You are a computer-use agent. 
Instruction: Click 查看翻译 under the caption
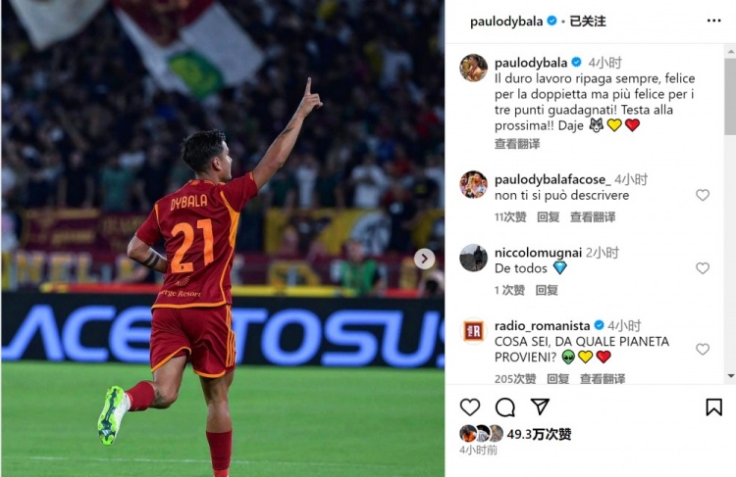[x=517, y=144]
